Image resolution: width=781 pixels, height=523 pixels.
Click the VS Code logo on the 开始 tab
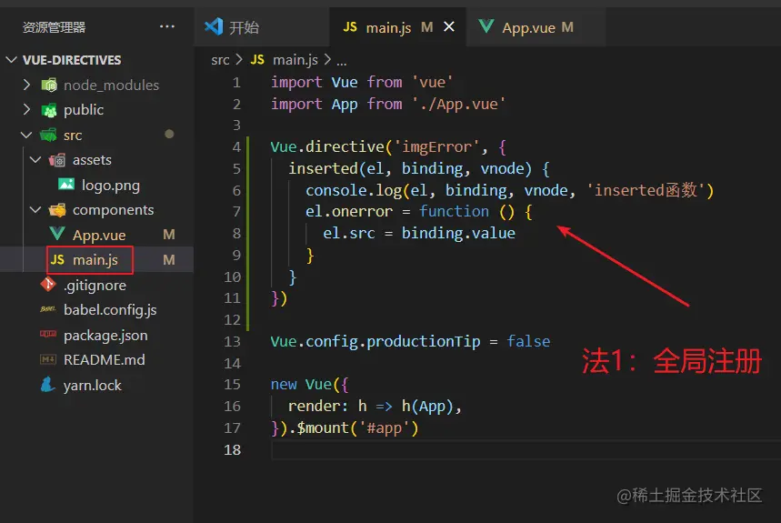pyautogui.click(x=214, y=26)
